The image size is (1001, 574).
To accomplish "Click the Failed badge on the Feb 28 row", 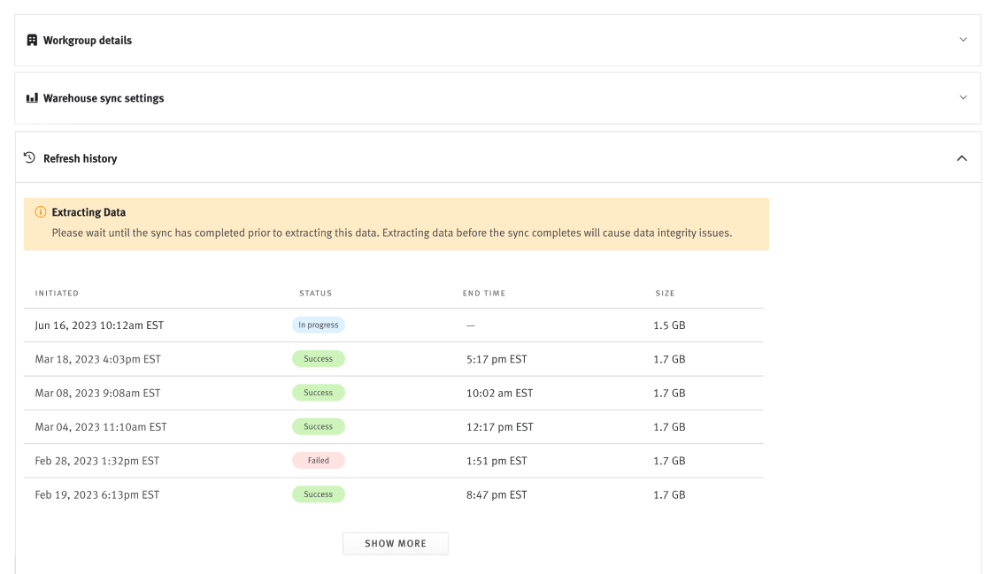I will click(x=318, y=460).
